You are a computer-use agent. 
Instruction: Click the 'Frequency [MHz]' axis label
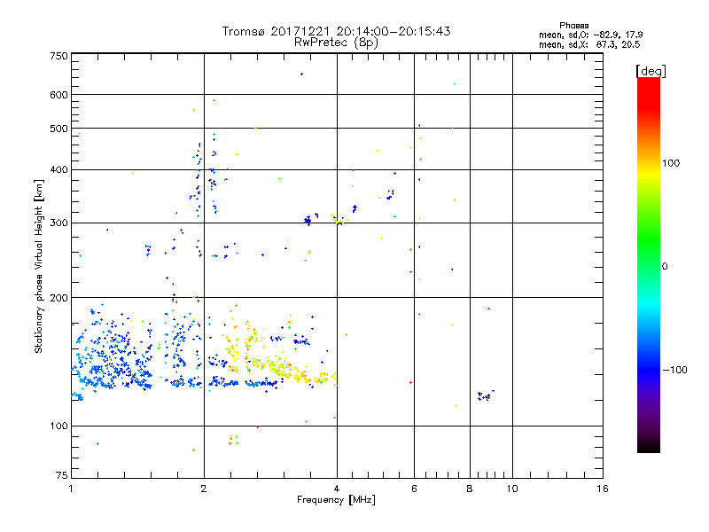coord(336,500)
